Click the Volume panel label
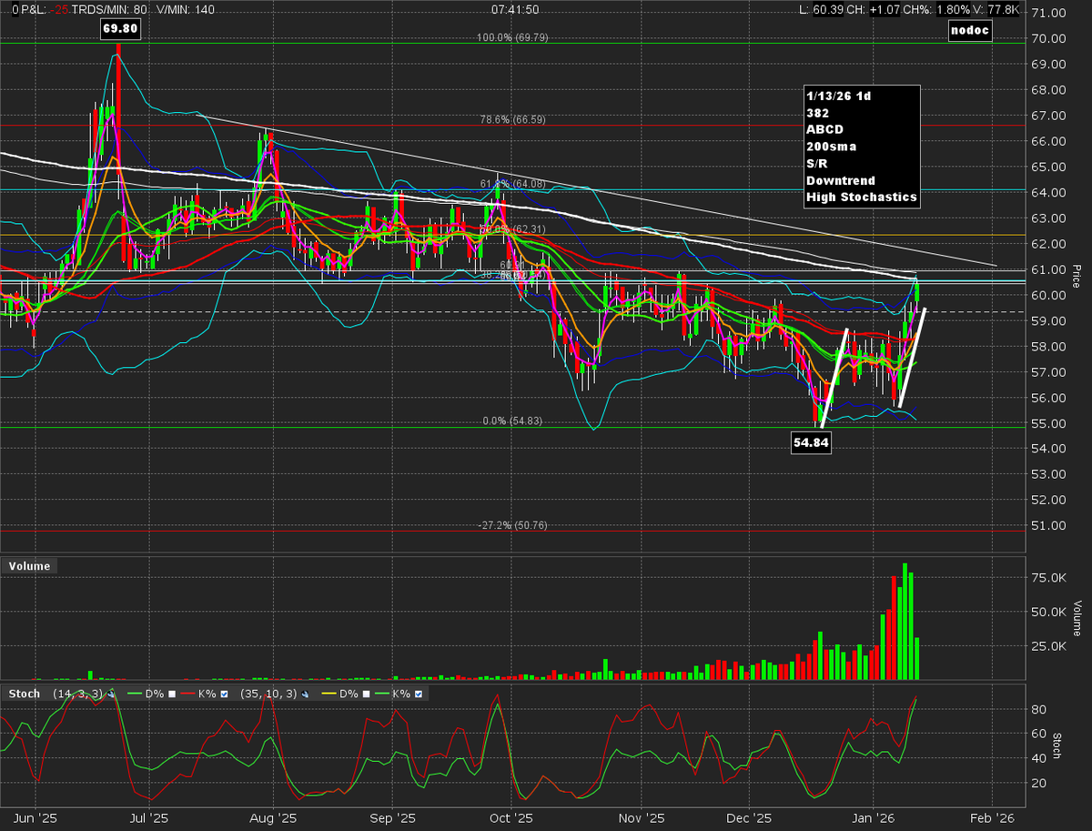The image size is (1092, 831). [27, 566]
